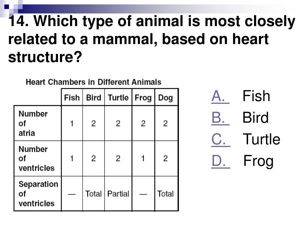Click the Dog column header
Screen dimensions: 301x225
coord(165,98)
